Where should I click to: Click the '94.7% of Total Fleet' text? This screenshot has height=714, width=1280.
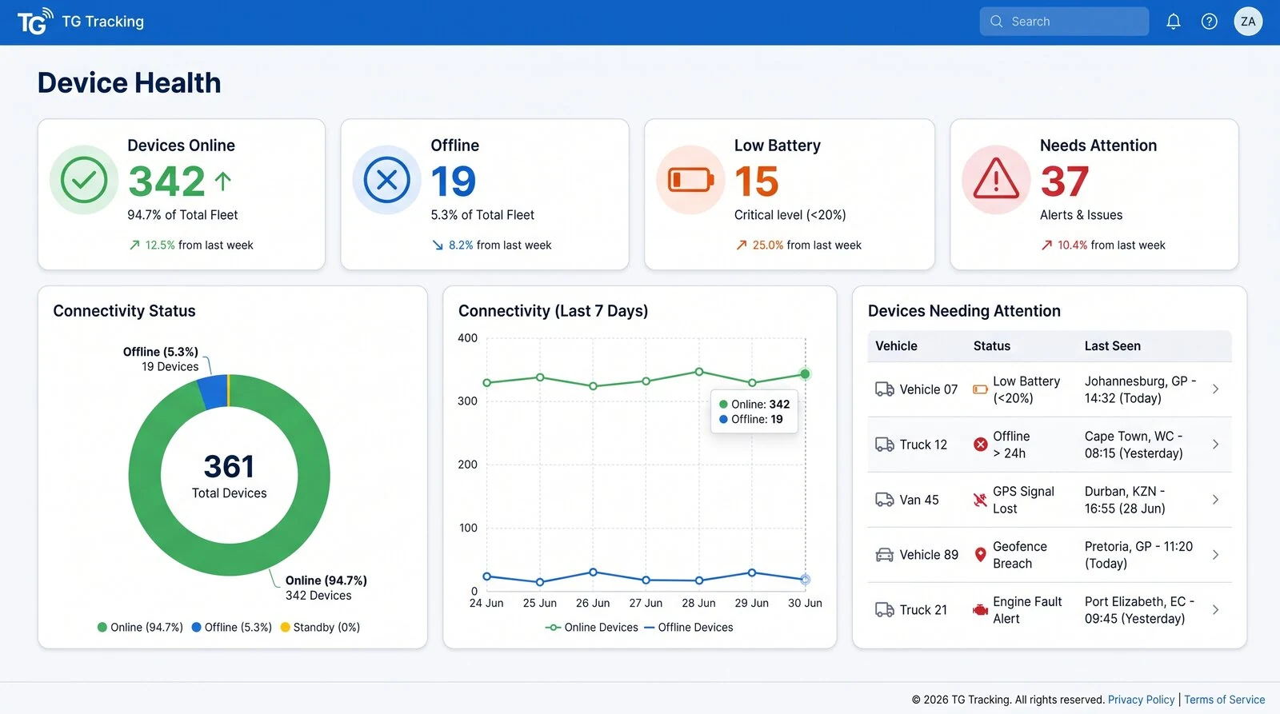click(182, 215)
